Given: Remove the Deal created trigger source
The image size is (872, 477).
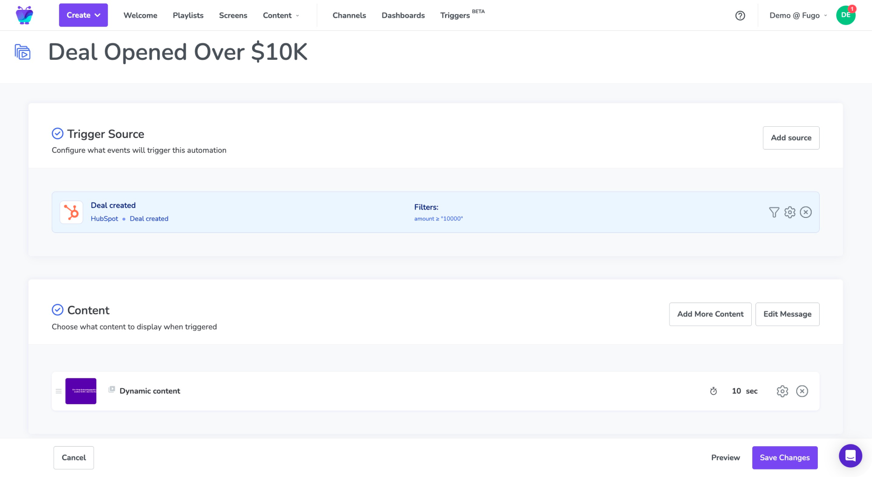Looking at the screenshot, I should pyautogui.click(x=806, y=212).
